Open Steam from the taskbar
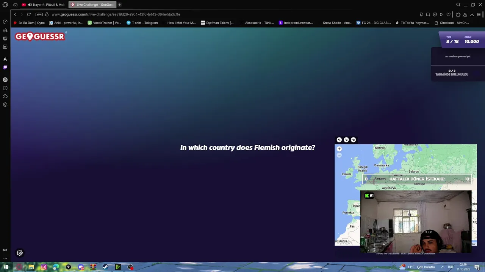Screen dimensions: 485x272 pos(105,267)
